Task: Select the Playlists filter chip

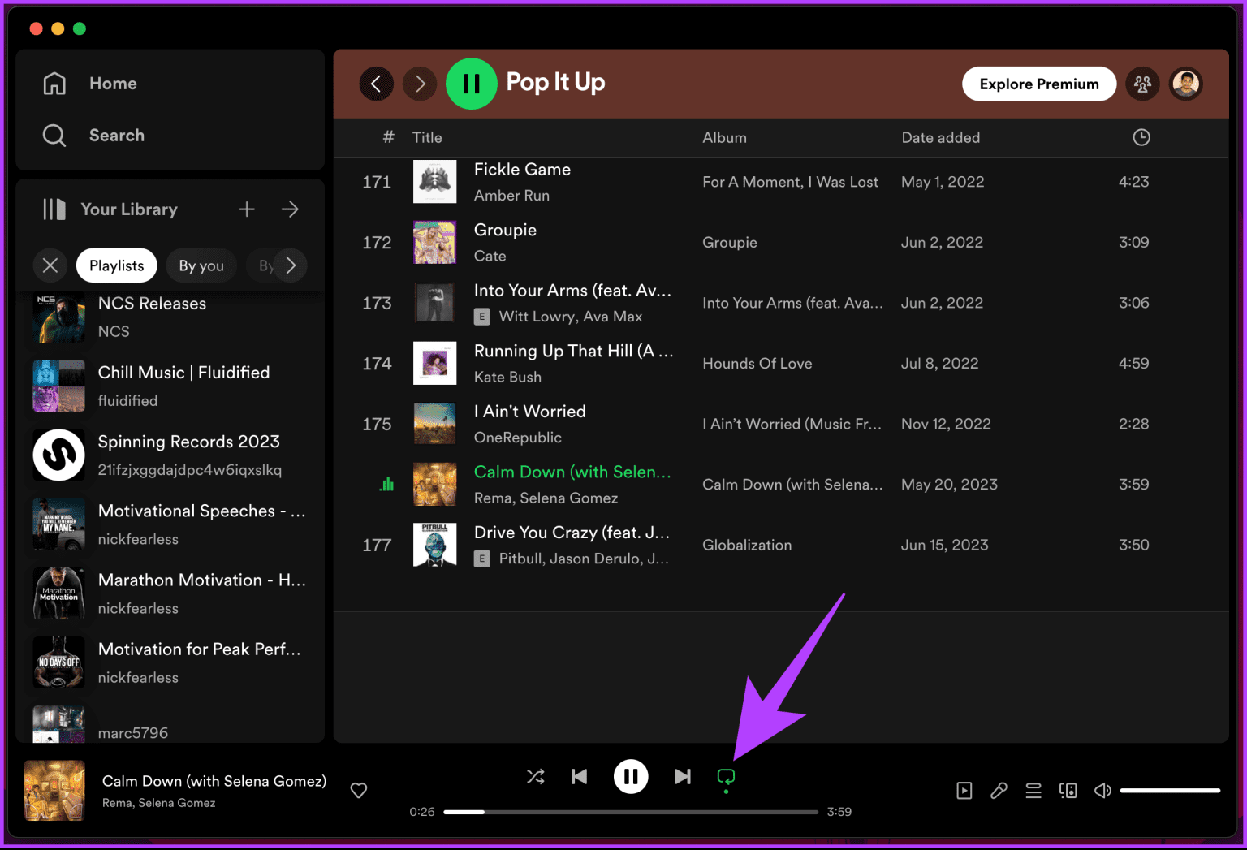Action: point(117,265)
